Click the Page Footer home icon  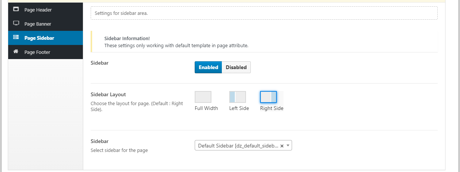[16, 52]
